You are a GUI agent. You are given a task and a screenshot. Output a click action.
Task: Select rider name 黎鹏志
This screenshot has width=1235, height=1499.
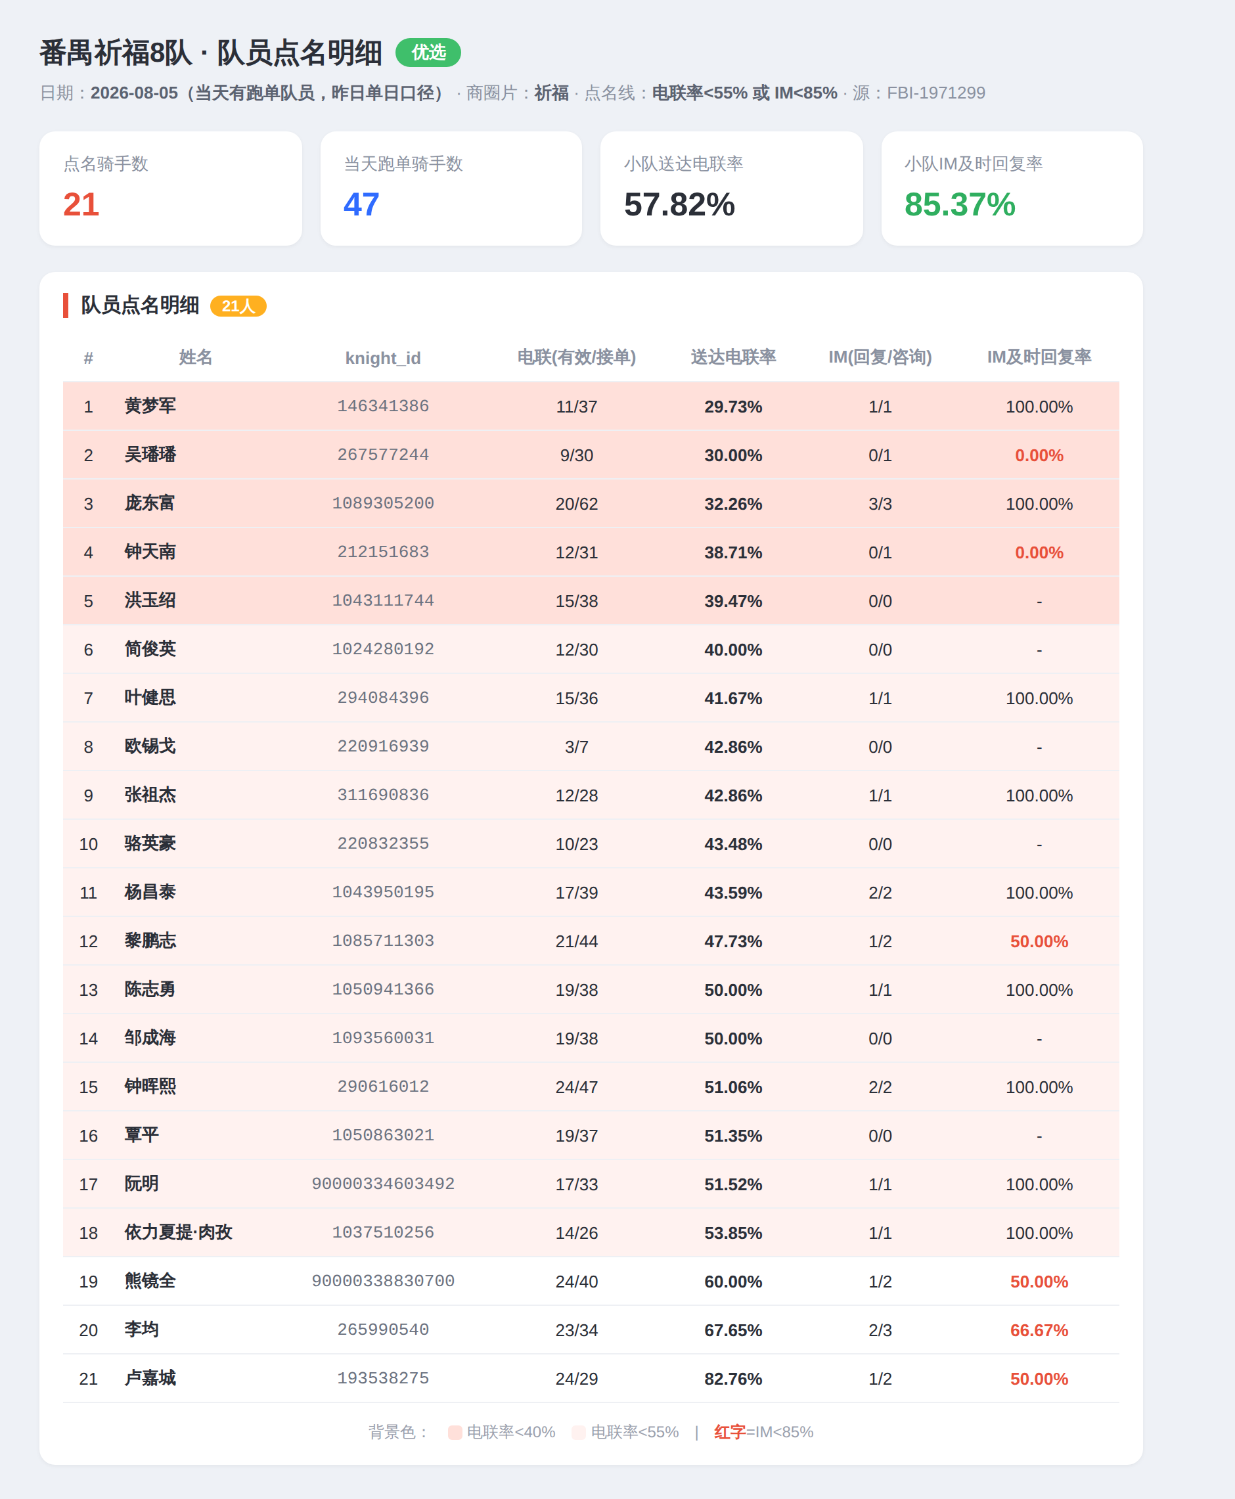150,941
